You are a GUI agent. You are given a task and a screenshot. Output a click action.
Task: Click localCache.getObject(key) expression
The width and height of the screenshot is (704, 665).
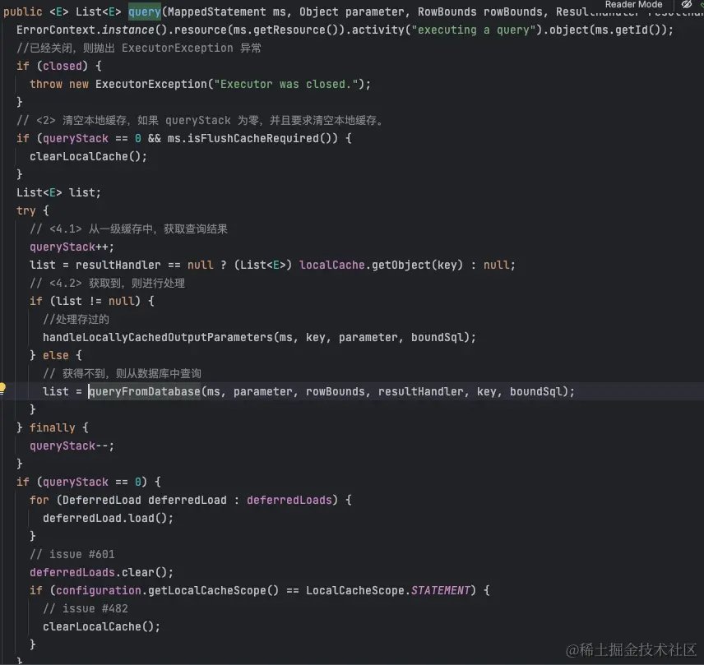click(381, 266)
